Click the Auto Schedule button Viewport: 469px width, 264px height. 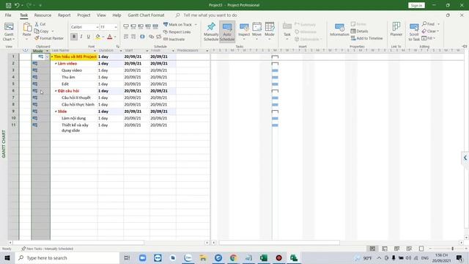tap(227, 32)
